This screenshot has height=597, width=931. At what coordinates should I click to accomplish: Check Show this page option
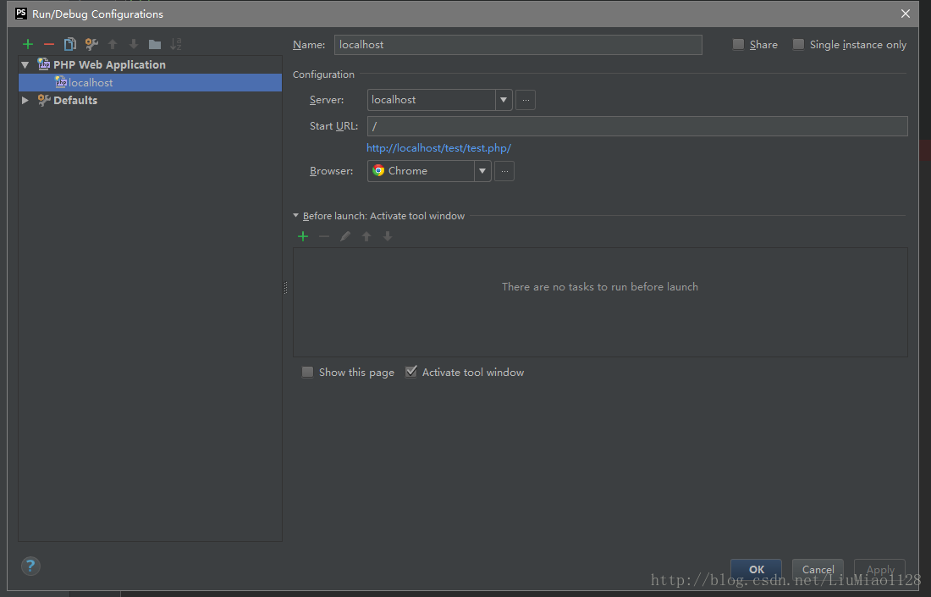(307, 373)
